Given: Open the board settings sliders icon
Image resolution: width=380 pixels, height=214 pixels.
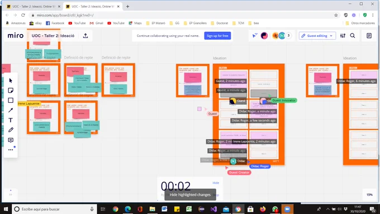Looking at the screenshot, I should pyautogui.click(x=343, y=36).
